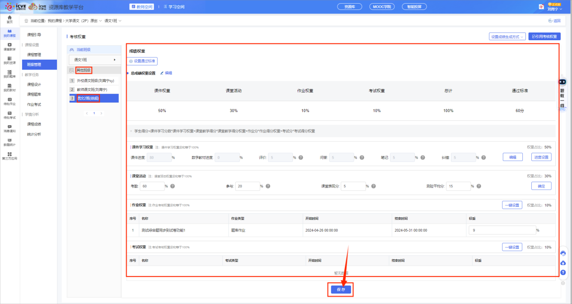Select 外校语文班级(刘青宁sy) in class list

[x=95, y=80]
